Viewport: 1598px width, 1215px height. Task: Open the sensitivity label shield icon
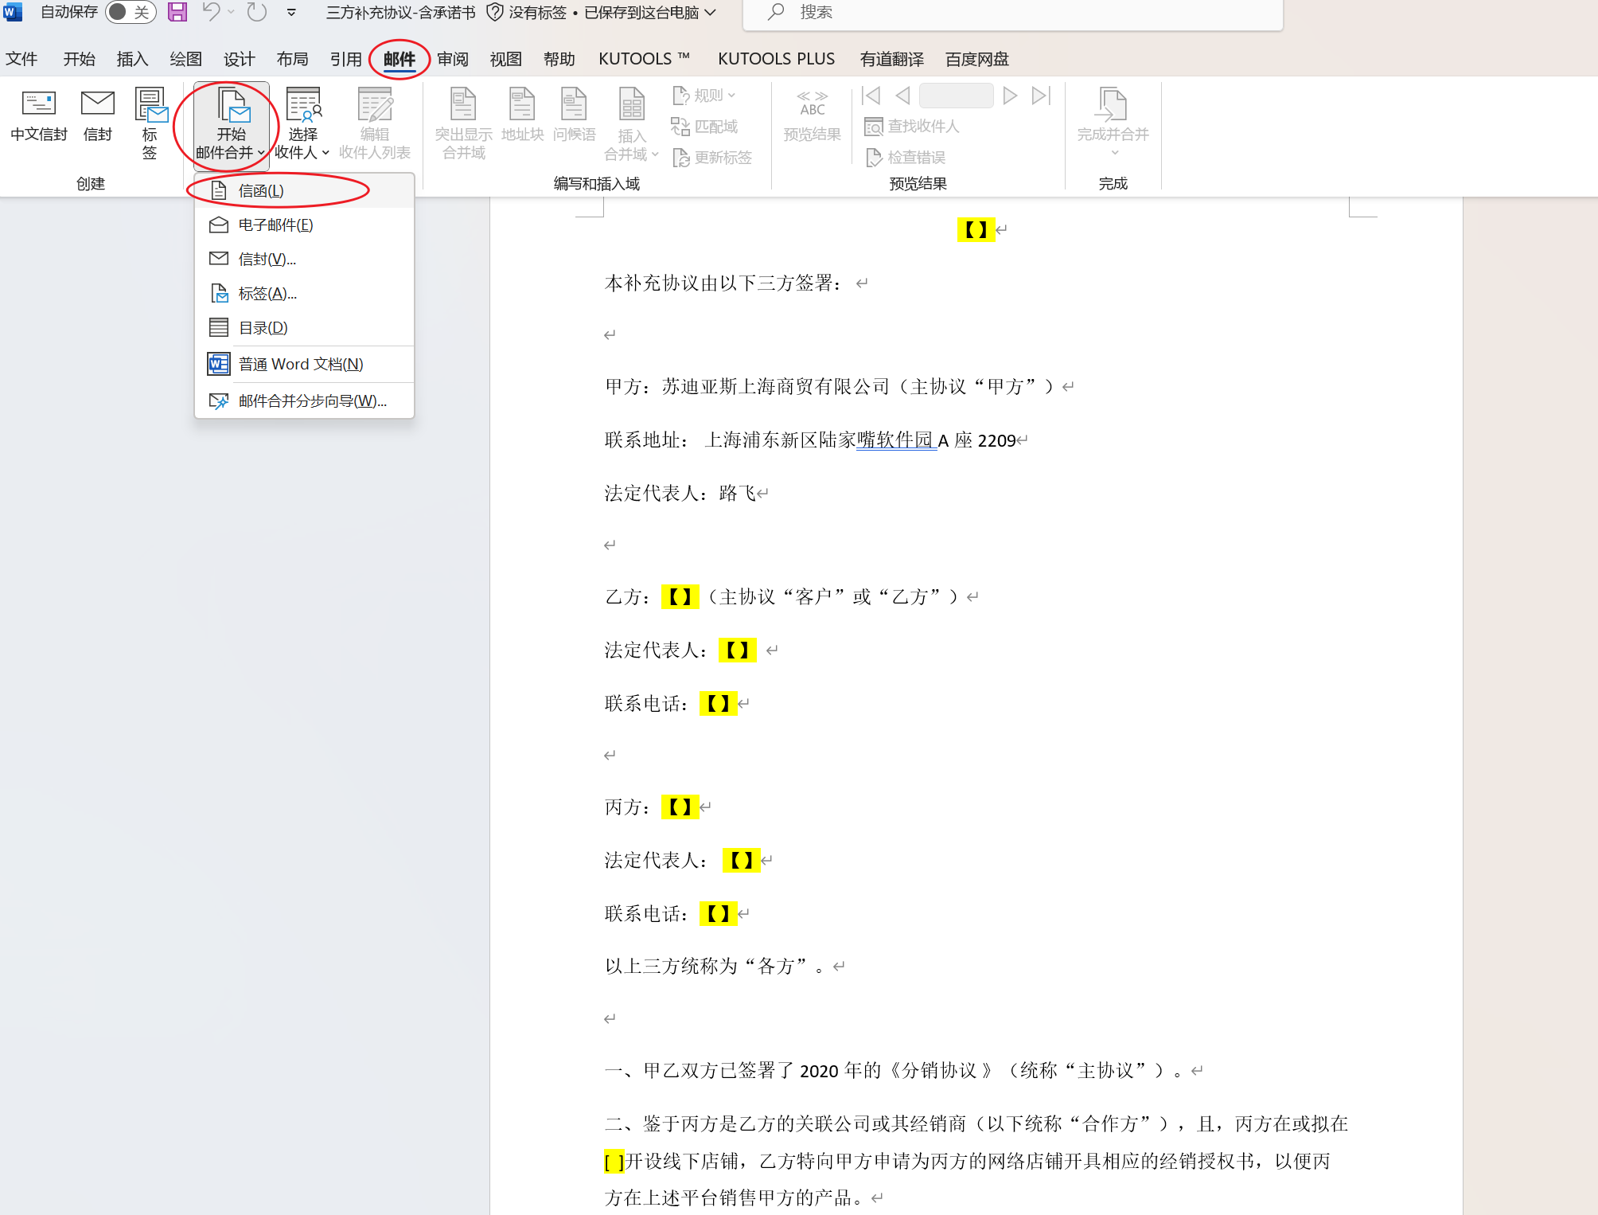494,12
